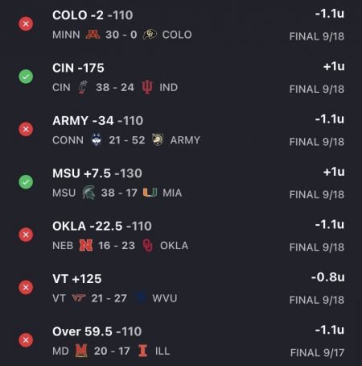Click the green win checkmark for CIN -175
Viewport: 362px width, 366px height.
26,77
